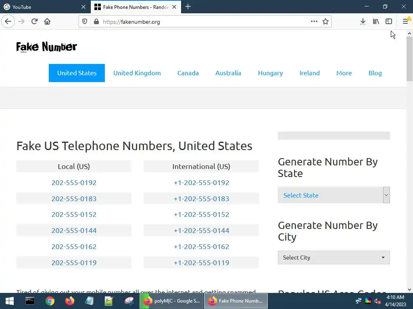
Task: Launch Firefox from the pinned taskbar icon
Action: 70,301
